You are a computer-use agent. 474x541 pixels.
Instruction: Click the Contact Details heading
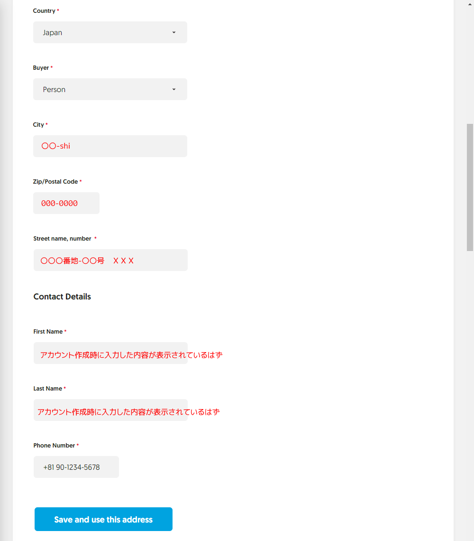pyautogui.click(x=62, y=297)
